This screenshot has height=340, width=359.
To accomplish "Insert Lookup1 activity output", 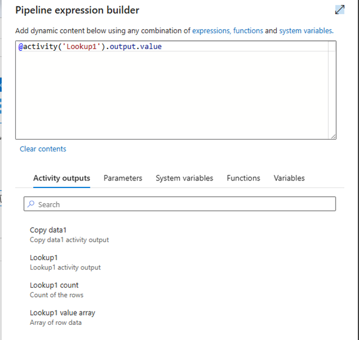I will tap(65, 262).
